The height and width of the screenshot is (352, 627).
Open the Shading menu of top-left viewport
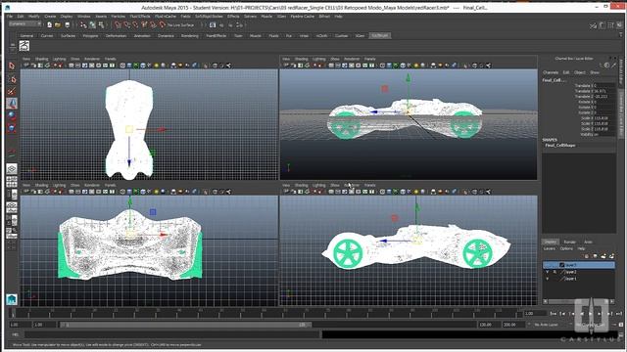[x=41, y=59]
